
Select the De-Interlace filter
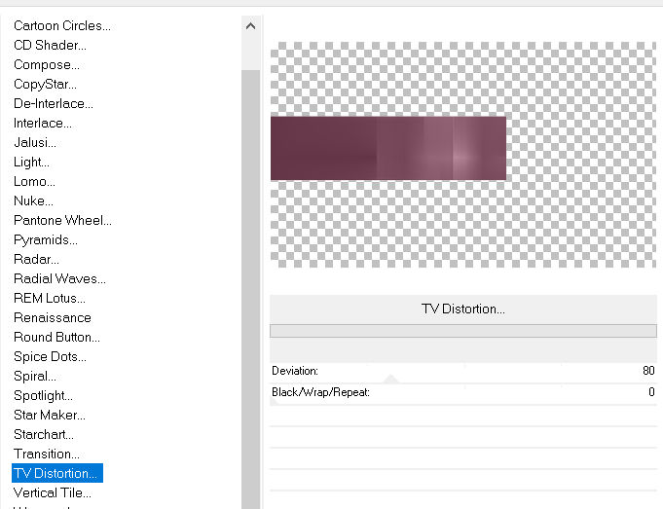tap(54, 103)
